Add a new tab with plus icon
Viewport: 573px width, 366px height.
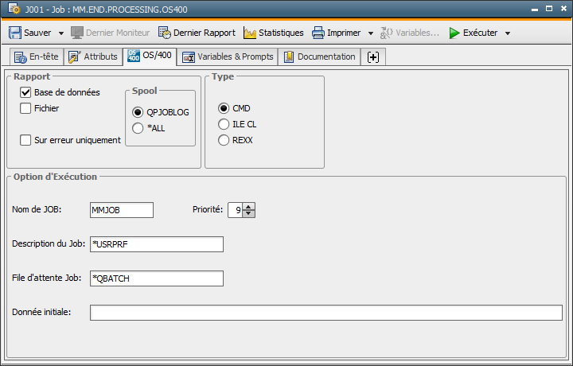[x=372, y=56]
